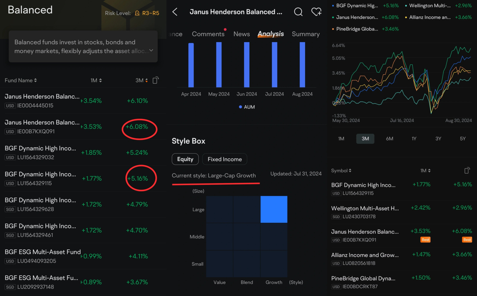Viewport: 477px width, 296px height.
Task: Click the Jun 2024 AUM bar
Action: pyautogui.click(x=247, y=64)
